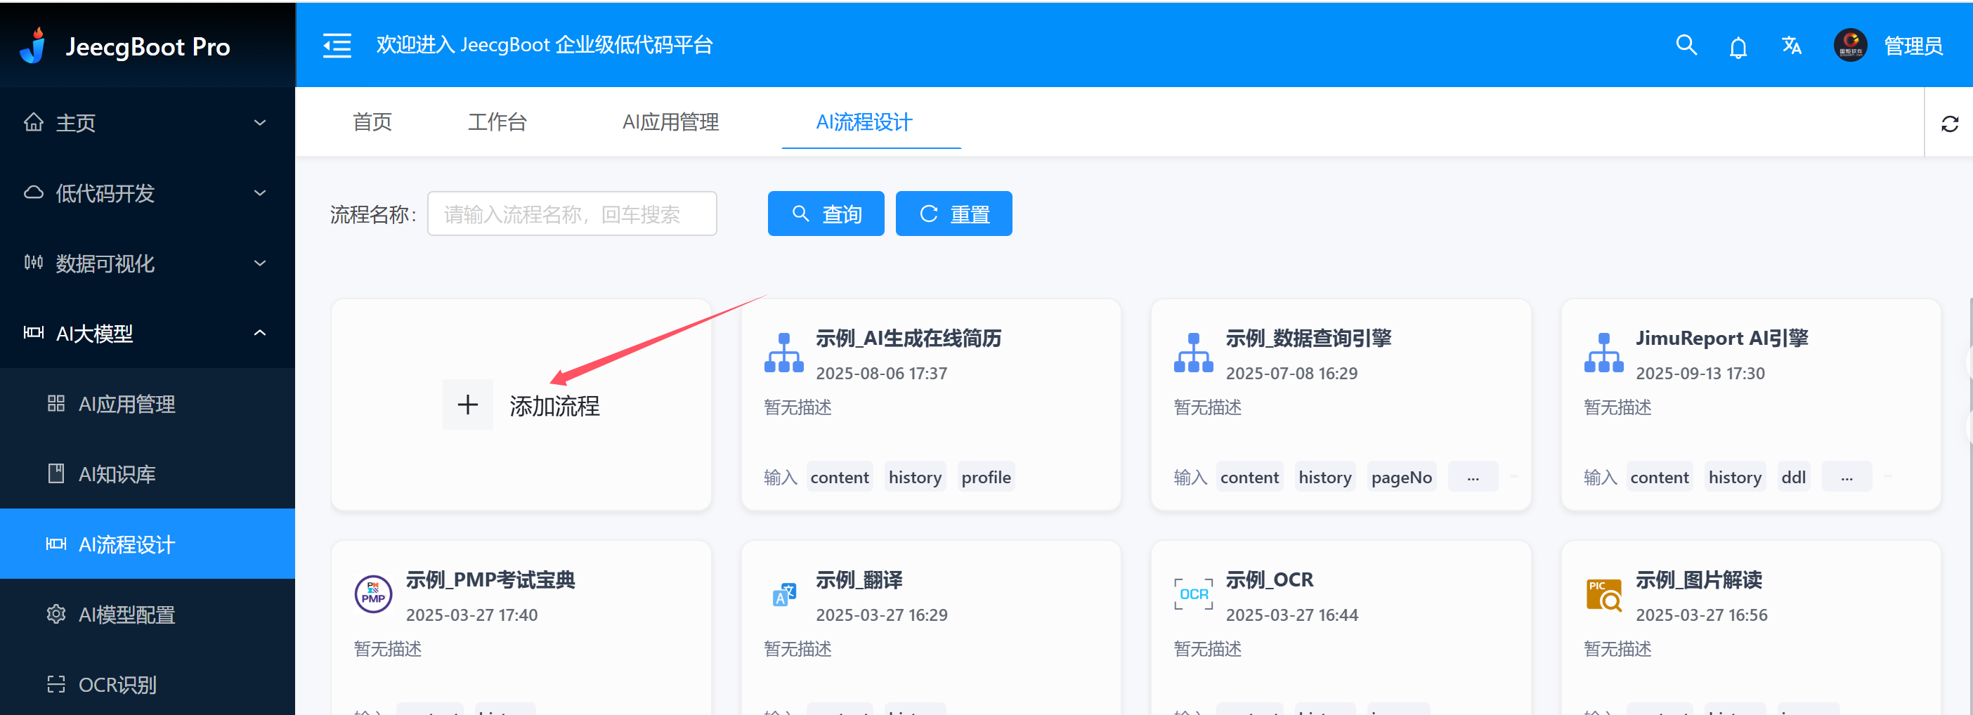This screenshot has height=715, width=1973.
Task: Expand the 低代码开发 sidebar menu
Action: pos(147,193)
